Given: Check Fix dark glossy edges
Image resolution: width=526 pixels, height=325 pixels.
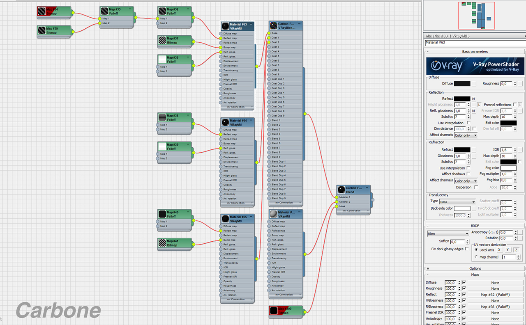Looking at the screenshot, I should coord(467,249).
